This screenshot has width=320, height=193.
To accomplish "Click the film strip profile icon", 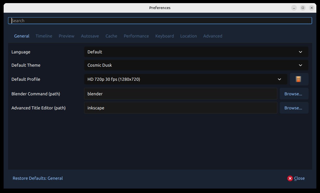I will click(x=299, y=79).
